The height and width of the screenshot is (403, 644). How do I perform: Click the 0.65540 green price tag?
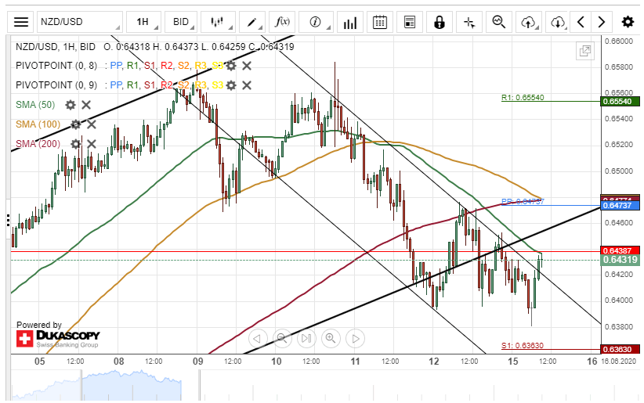(620, 102)
